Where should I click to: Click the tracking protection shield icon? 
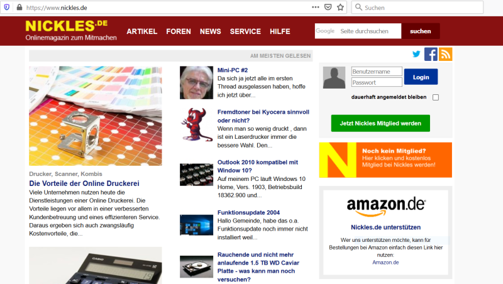pyautogui.click(x=7, y=8)
